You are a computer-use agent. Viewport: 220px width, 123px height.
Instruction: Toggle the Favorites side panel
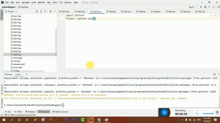pos(2,103)
